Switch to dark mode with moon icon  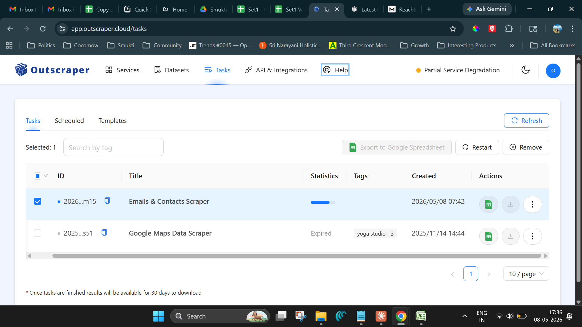(525, 70)
